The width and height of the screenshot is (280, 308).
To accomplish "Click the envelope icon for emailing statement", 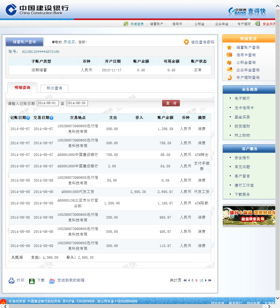I will pyautogui.click(x=52, y=281).
